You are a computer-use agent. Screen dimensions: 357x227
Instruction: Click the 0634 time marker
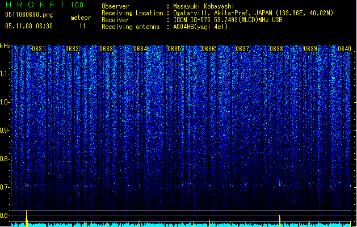[140, 49]
